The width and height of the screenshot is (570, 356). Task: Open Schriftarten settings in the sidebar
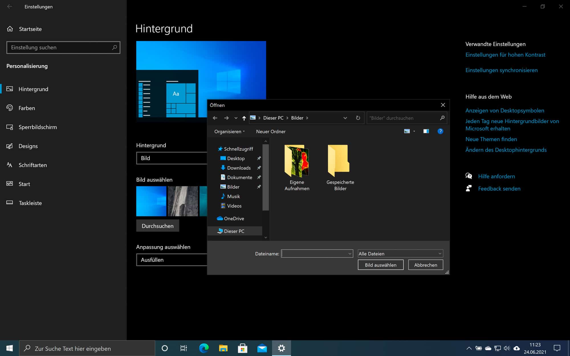coord(33,165)
